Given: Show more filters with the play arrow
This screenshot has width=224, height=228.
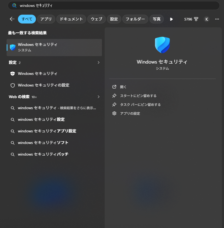Looking at the screenshot, I should pyautogui.click(x=171, y=19).
